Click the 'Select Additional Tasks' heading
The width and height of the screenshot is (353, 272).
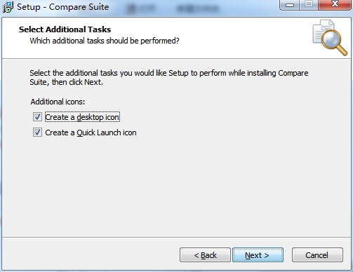tap(65, 29)
